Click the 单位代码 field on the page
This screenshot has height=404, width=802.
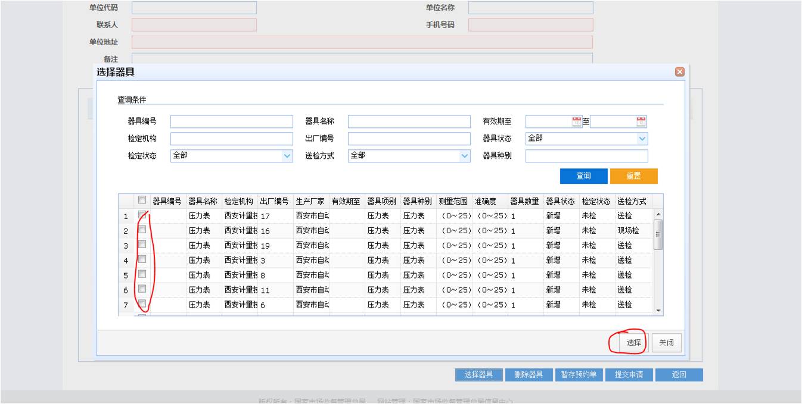tap(194, 8)
